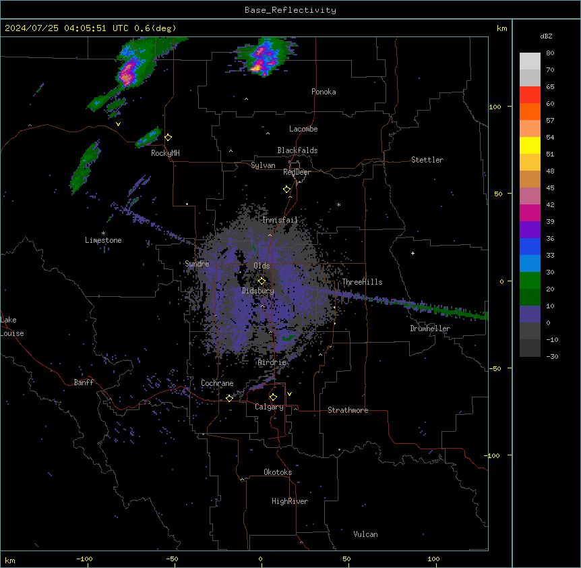581x568 pixels.
Task: Click the Lacombe city label
Action: click(x=303, y=129)
